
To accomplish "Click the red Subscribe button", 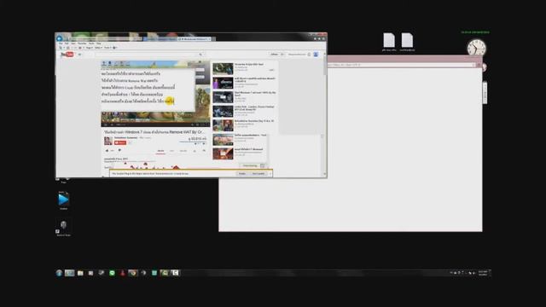I will point(120,142).
